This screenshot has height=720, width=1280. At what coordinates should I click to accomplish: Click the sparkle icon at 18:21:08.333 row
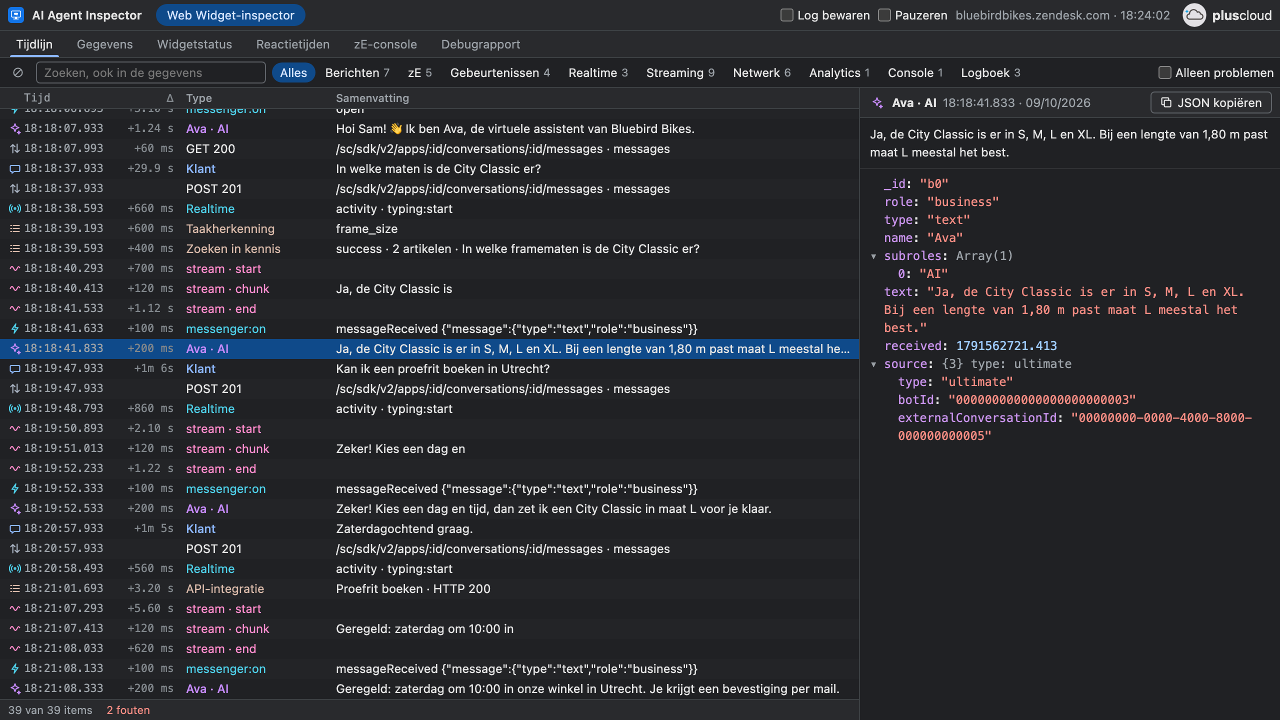tap(15, 688)
